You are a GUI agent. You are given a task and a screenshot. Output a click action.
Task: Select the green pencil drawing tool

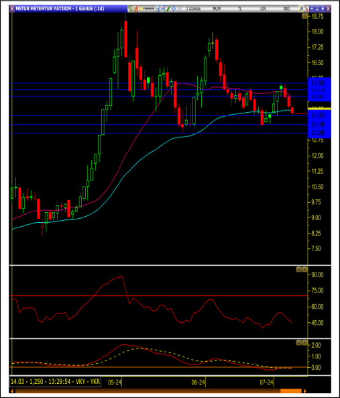(x=168, y=9)
